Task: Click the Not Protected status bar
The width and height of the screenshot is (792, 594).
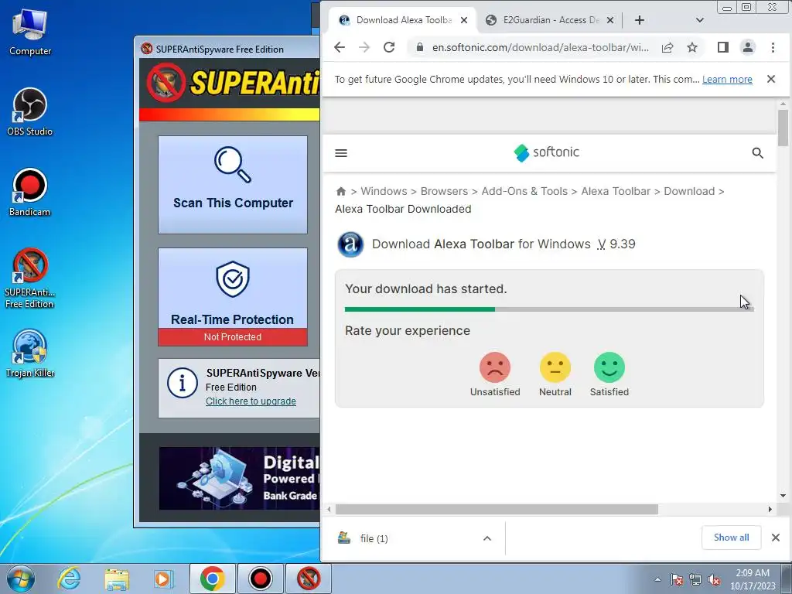Action: pos(232,337)
